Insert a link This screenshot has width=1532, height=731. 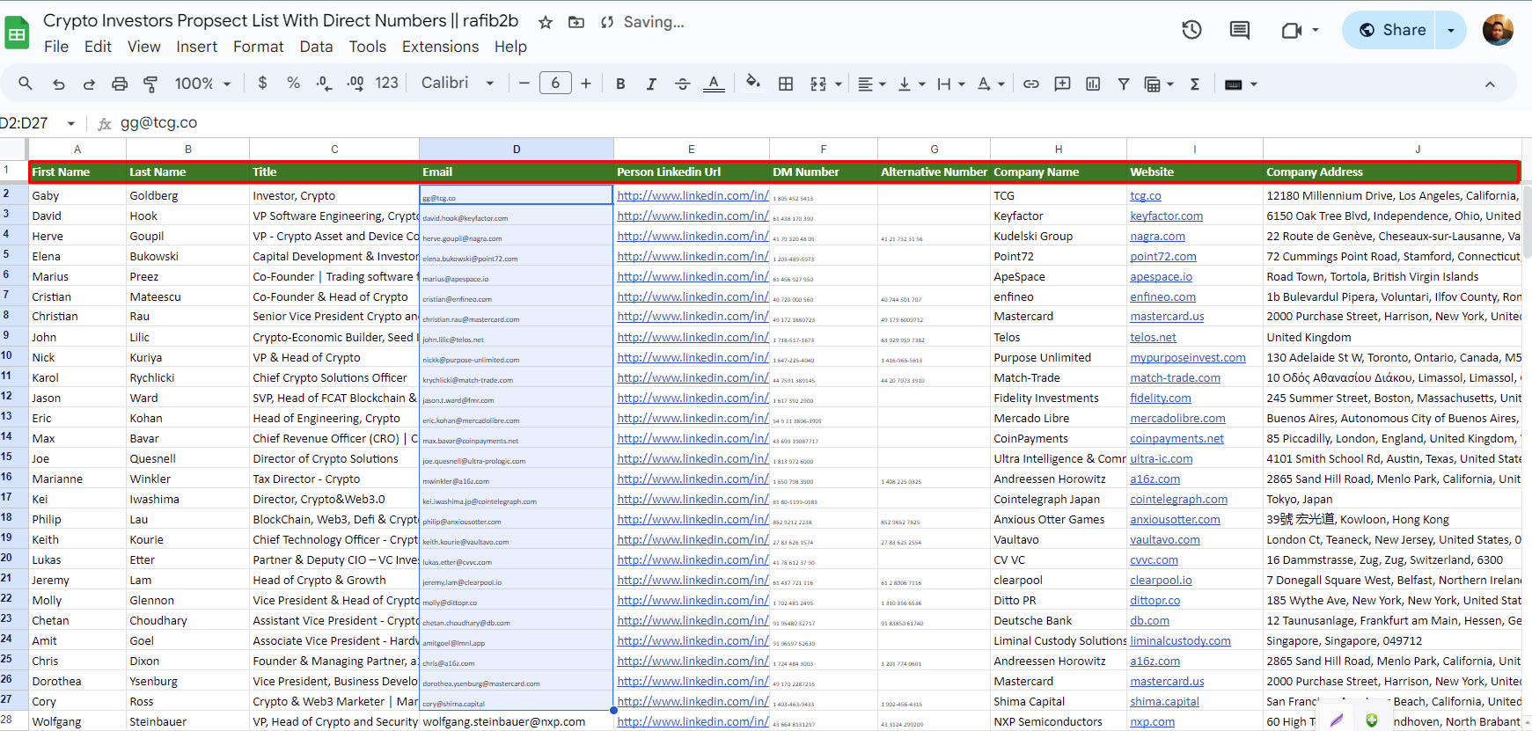pos(1031,84)
